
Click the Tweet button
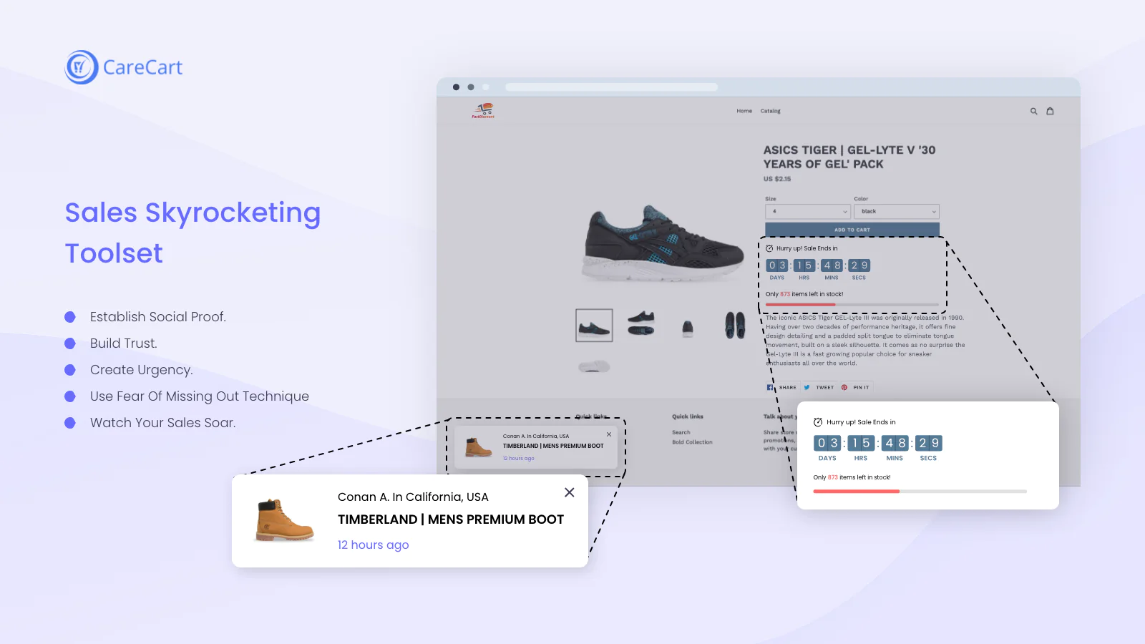(819, 387)
